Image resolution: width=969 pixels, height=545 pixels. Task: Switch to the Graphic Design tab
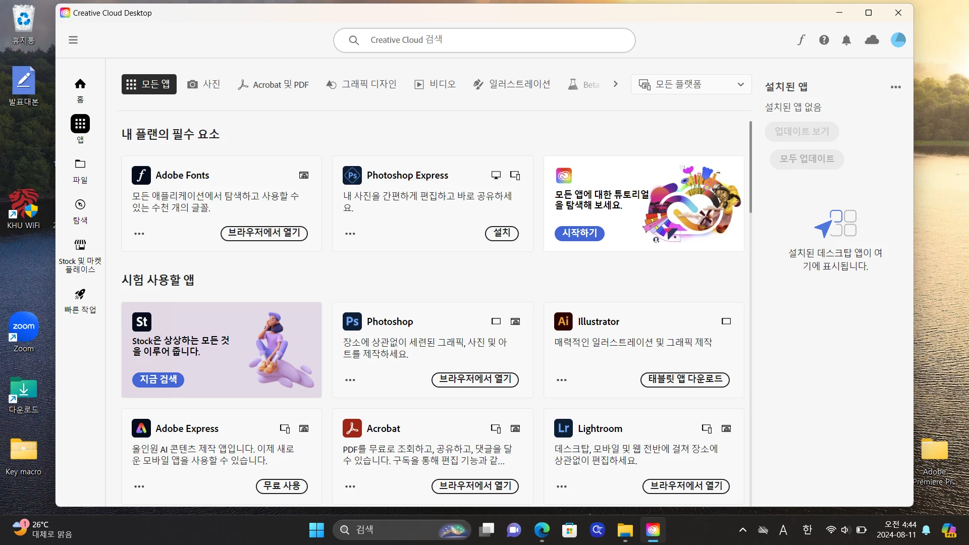[x=361, y=84]
